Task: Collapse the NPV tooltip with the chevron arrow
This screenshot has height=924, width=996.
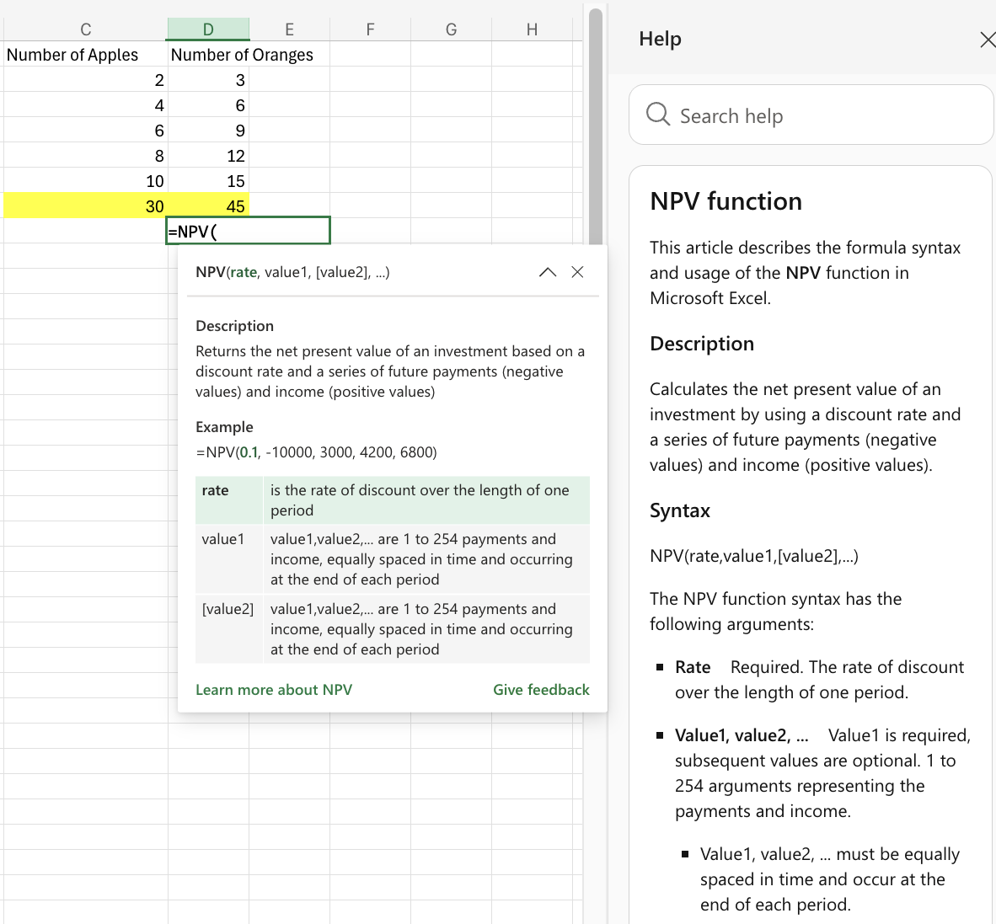Action: pos(547,271)
